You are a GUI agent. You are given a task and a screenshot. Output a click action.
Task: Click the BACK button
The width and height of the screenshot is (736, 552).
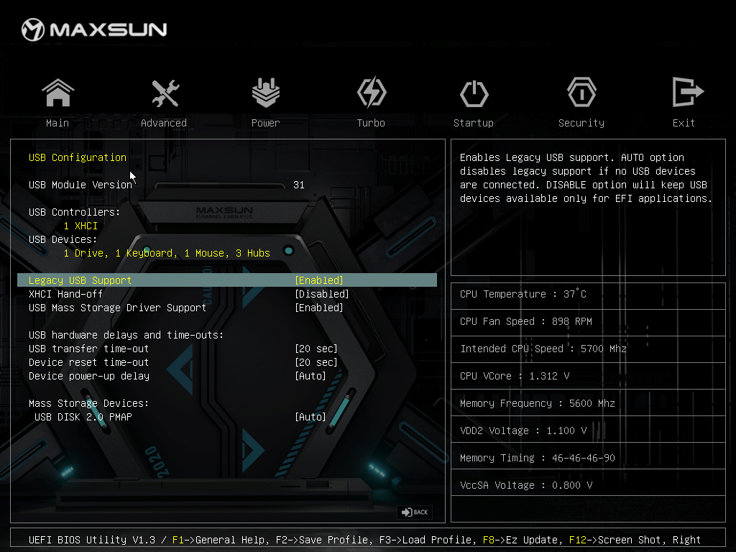(415, 512)
